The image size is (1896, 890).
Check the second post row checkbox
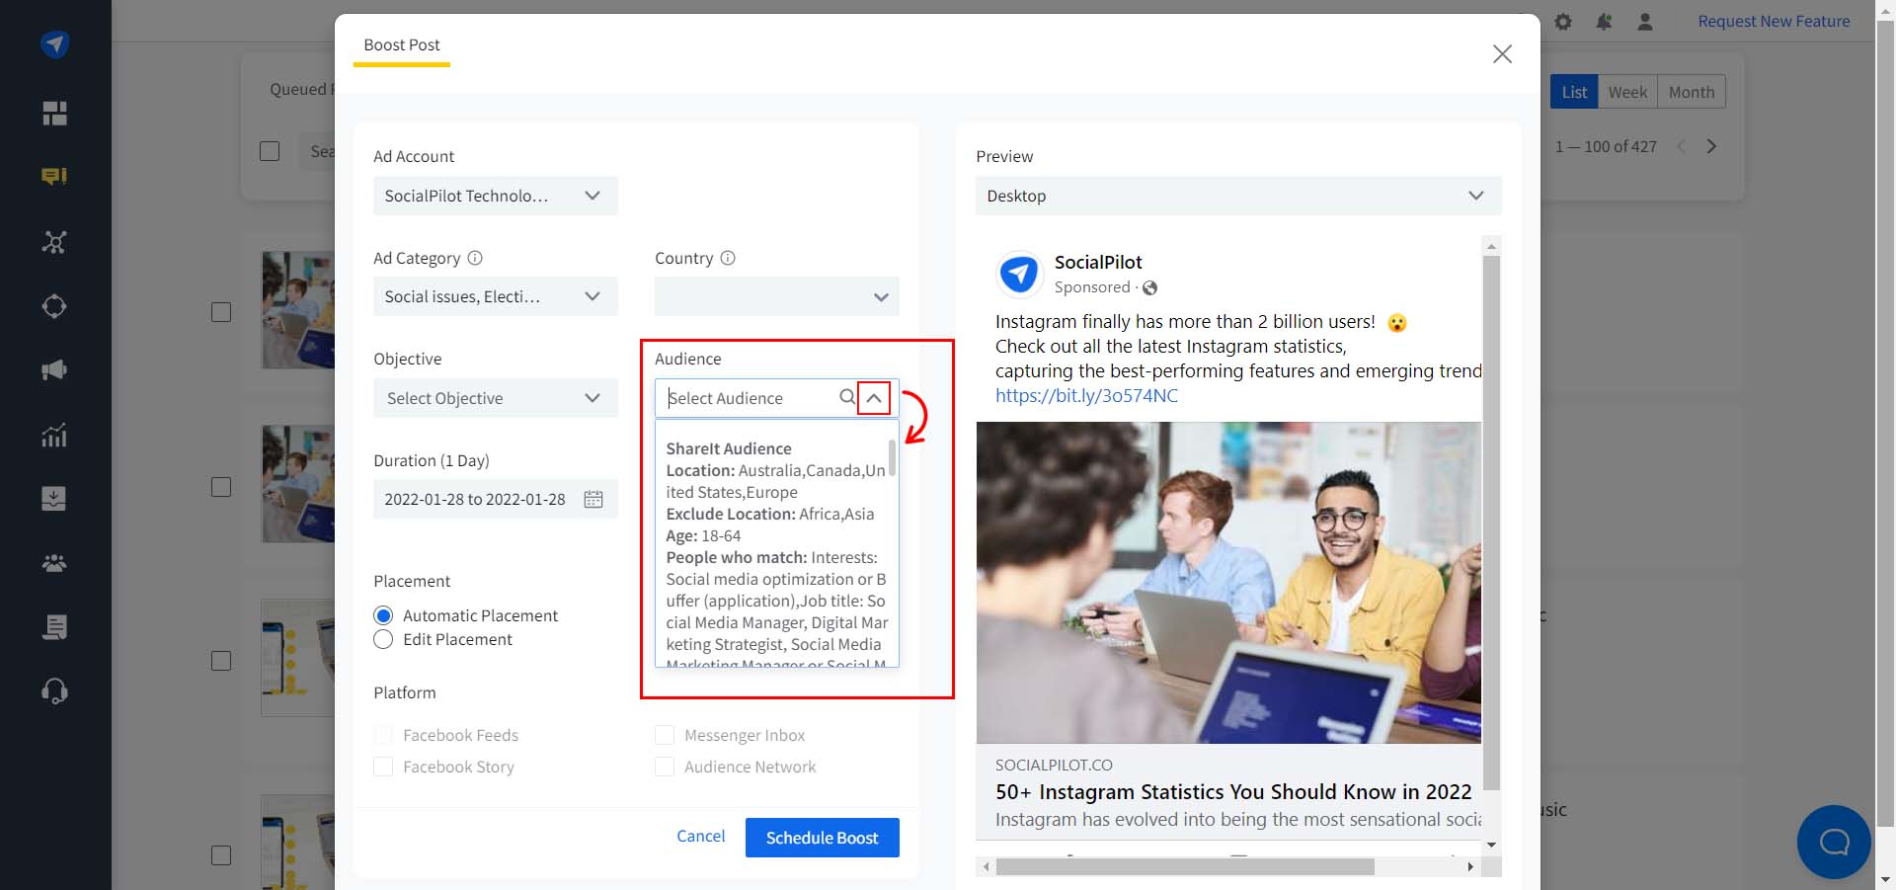click(221, 487)
